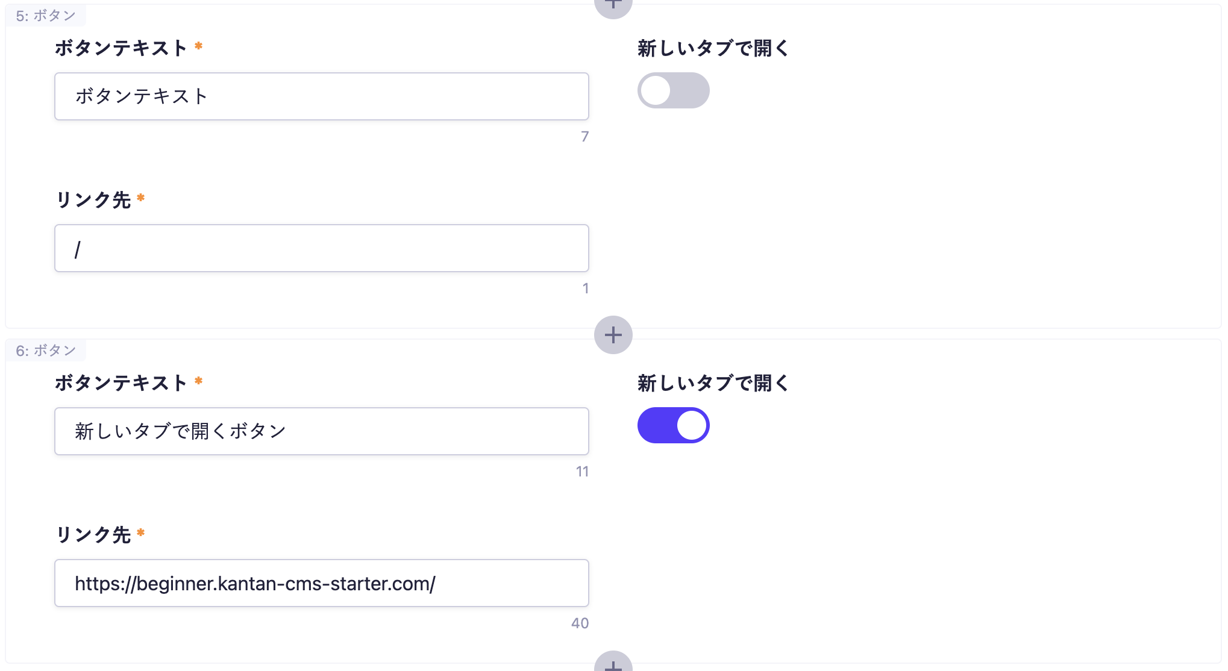Click the character counter showing 40

580,623
